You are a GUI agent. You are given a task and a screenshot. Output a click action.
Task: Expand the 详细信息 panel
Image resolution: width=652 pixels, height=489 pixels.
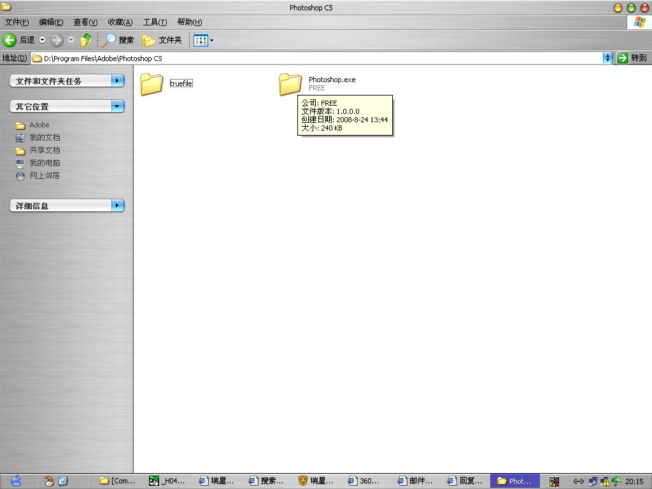pyautogui.click(x=67, y=206)
